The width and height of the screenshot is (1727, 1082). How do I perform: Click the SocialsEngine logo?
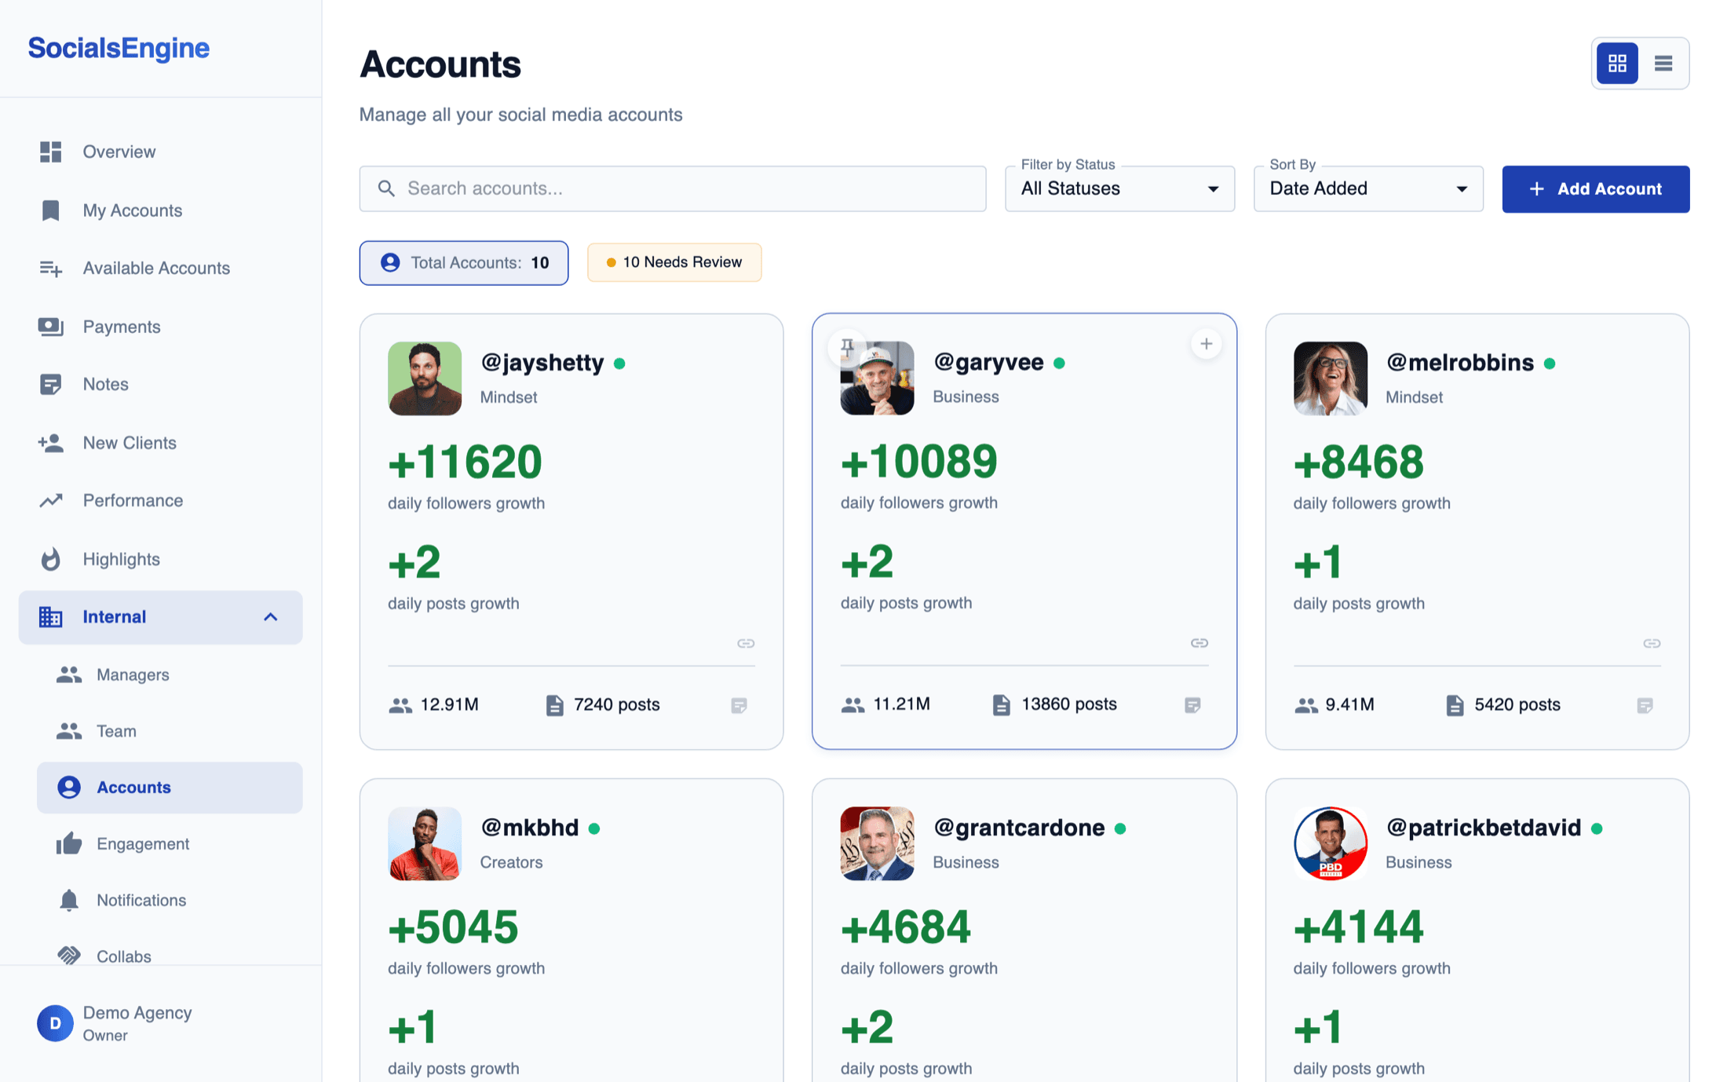pos(119,48)
